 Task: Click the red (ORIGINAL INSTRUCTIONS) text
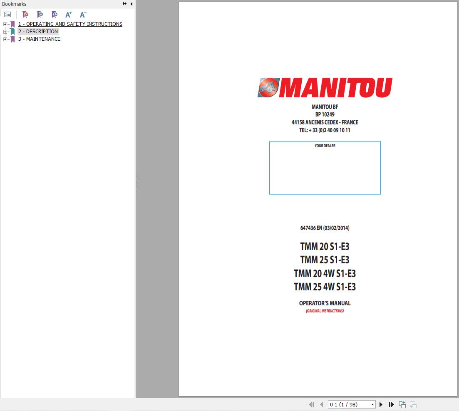click(x=325, y=311)
